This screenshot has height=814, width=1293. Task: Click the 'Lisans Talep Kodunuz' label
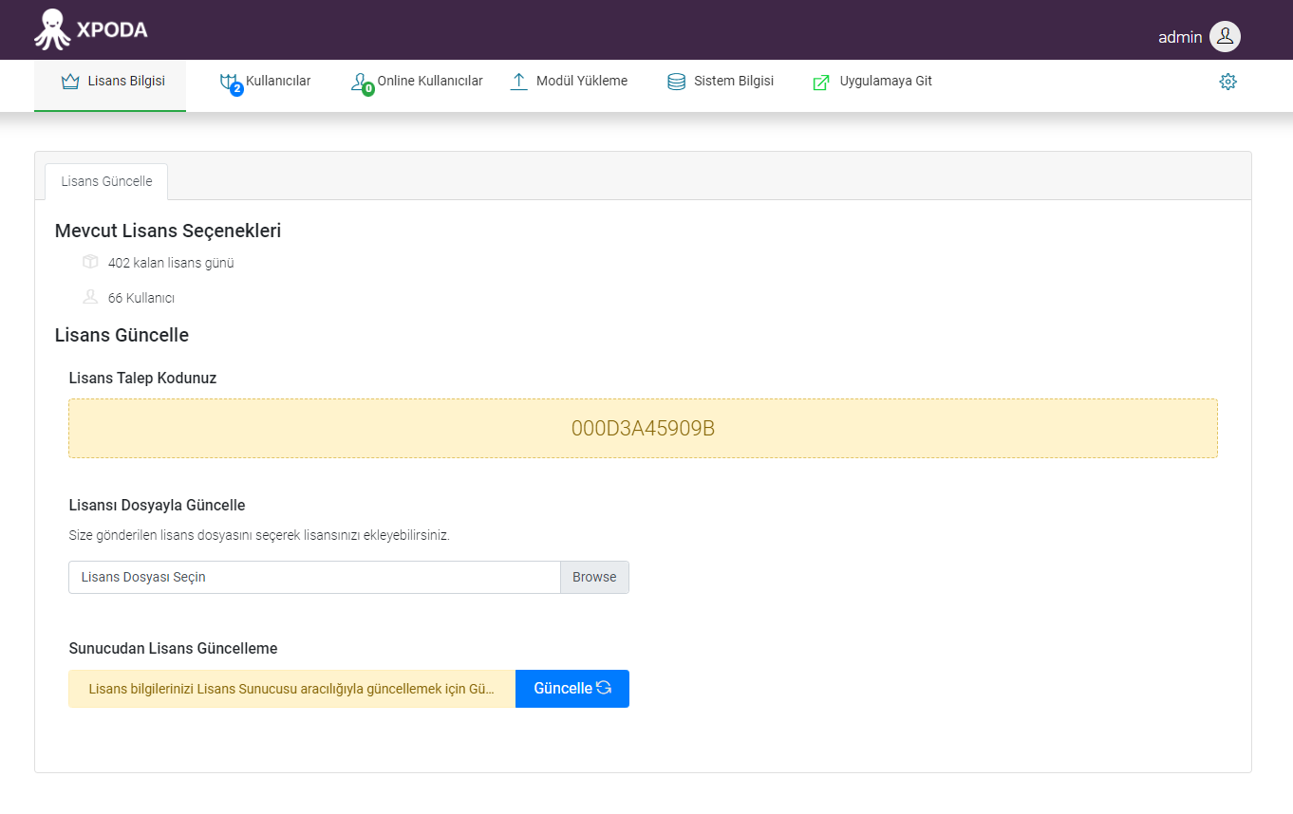click(x=142, y=378)
